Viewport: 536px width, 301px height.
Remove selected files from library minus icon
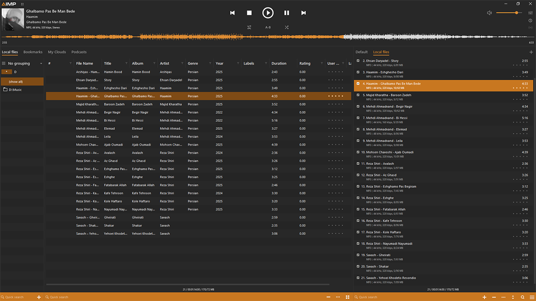pyautogui.click(x=328, y=297)
